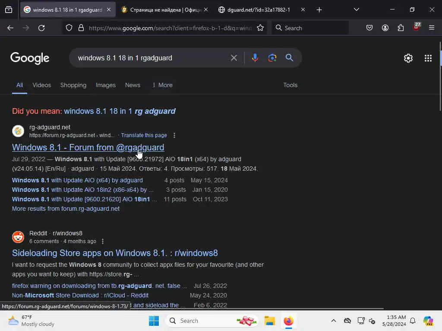Open a new browser tab

click(319, 10)
